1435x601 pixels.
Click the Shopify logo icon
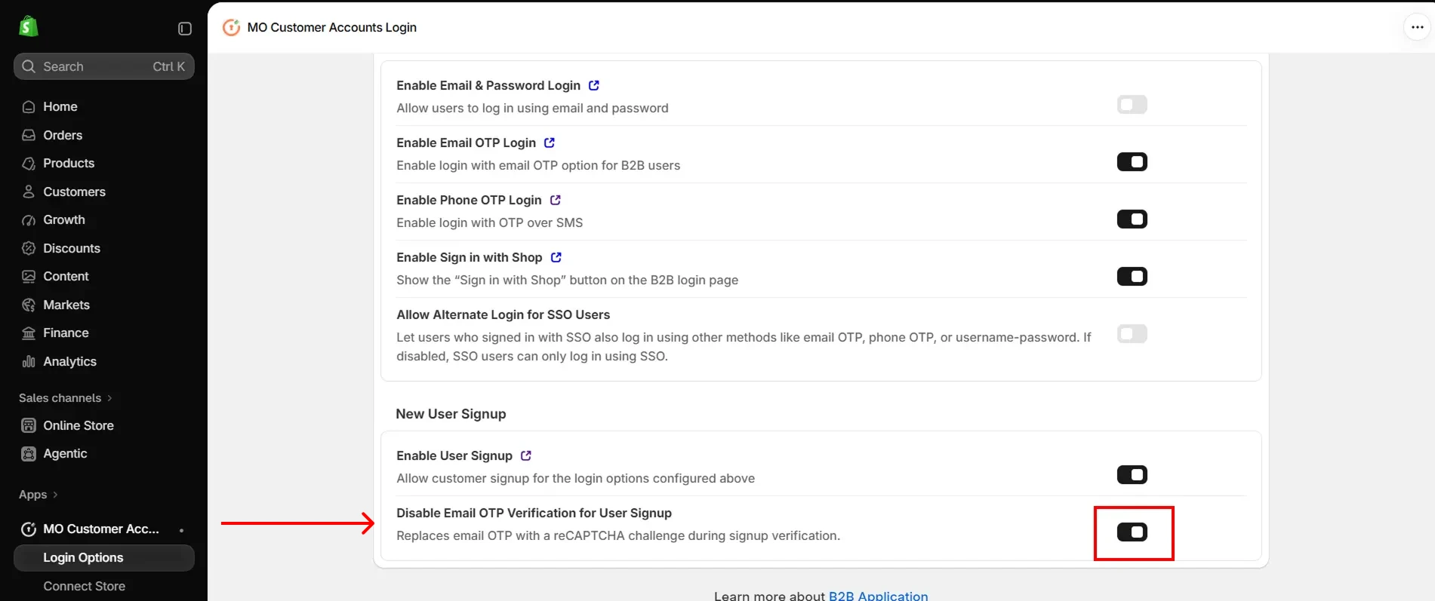point(29,26)
